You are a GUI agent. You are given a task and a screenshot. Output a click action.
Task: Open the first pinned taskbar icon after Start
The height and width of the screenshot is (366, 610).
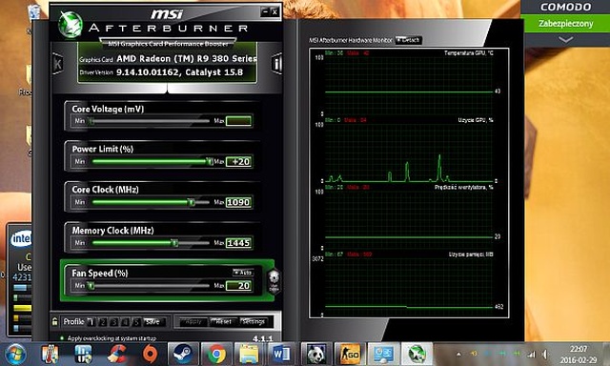coord(51,354)
